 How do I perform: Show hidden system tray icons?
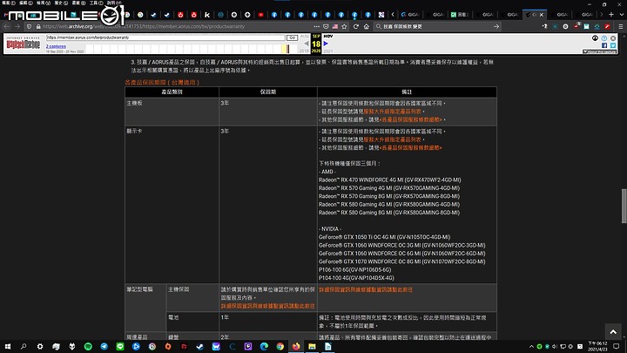point(531,347)
